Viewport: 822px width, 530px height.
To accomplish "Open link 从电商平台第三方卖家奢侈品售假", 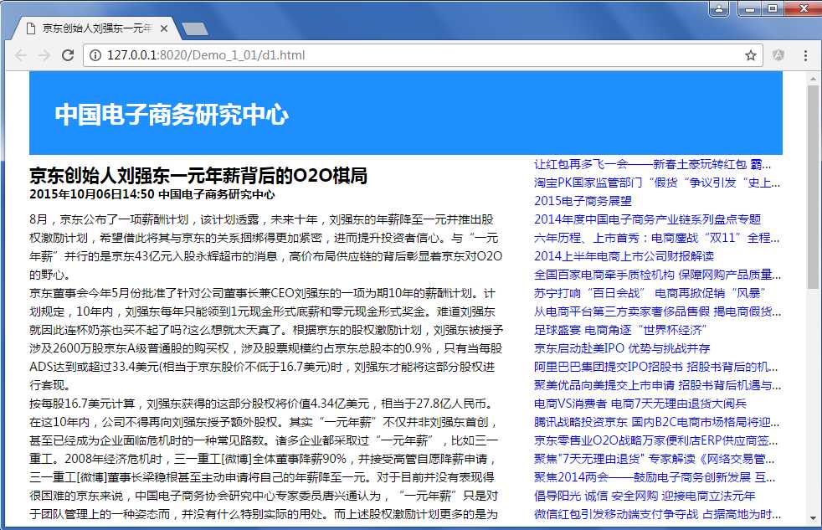I will tap(657, 312).
